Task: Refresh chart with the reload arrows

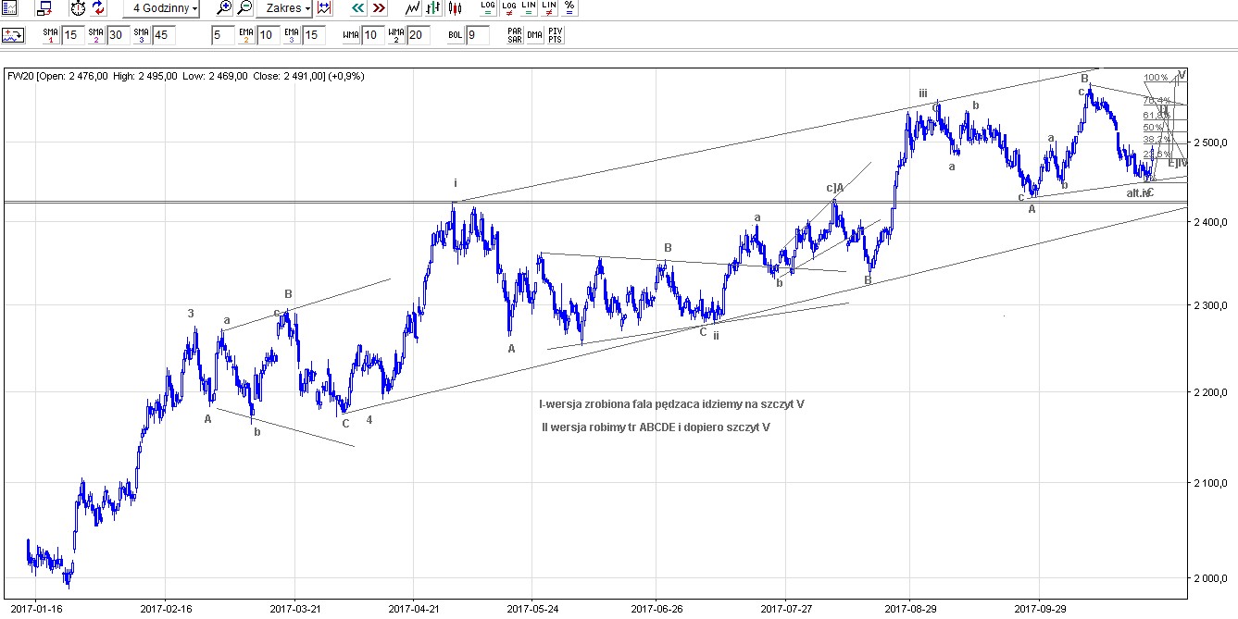Action: pyautogui.click(x=99, y=8)
